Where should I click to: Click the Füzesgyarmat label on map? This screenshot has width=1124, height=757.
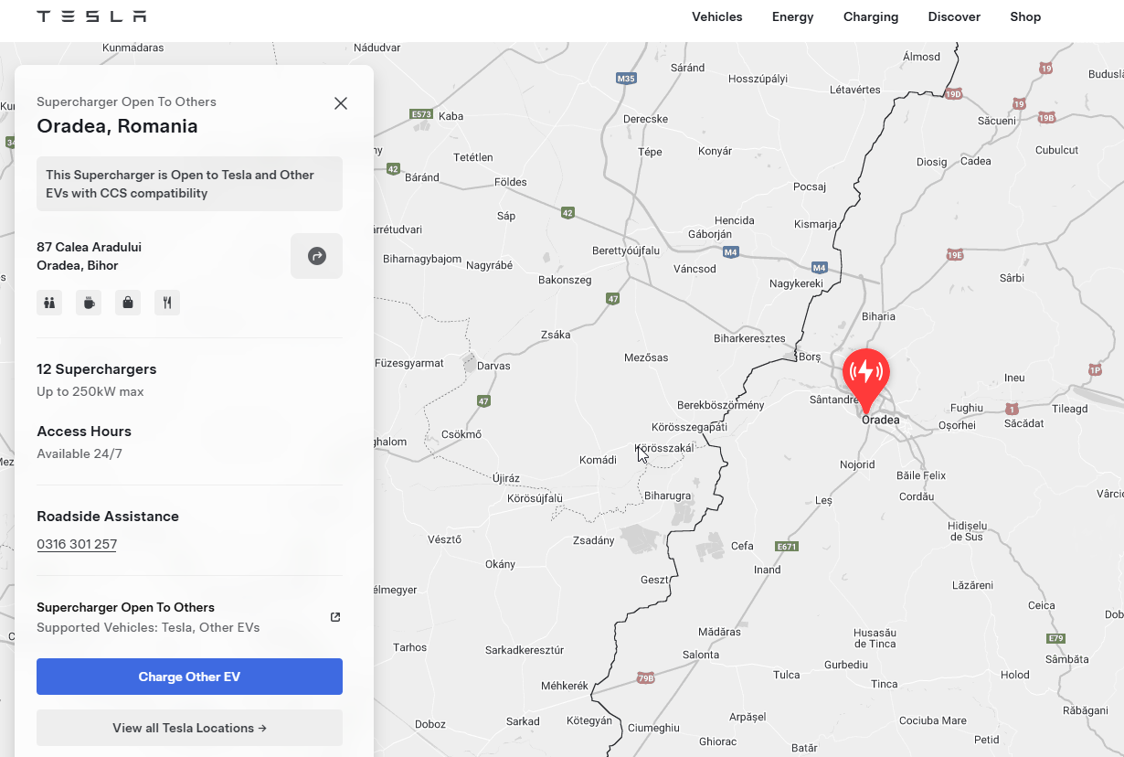click(x=409, y=363)
